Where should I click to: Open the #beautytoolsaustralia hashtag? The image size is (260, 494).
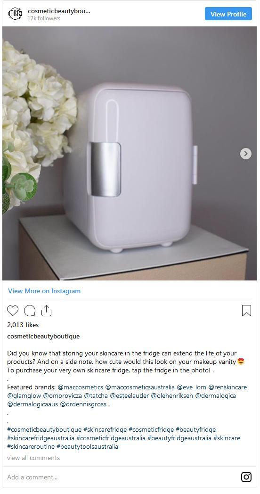(x=87, y=446)
